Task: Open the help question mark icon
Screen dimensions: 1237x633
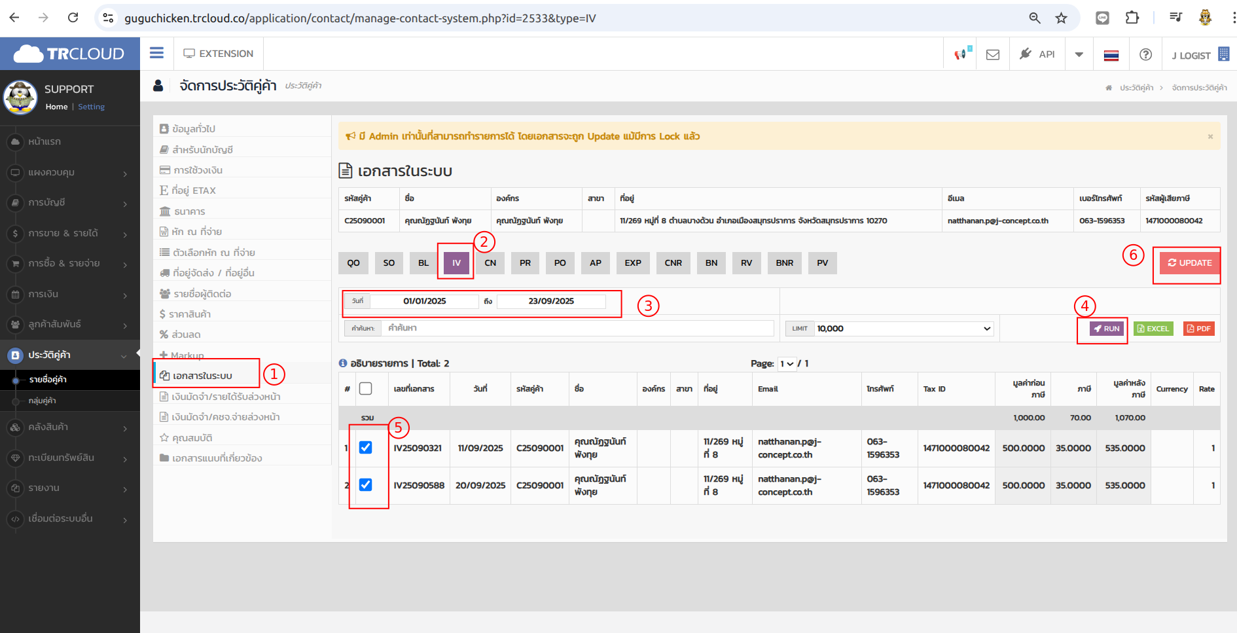Action: [x=1145, y=54]
